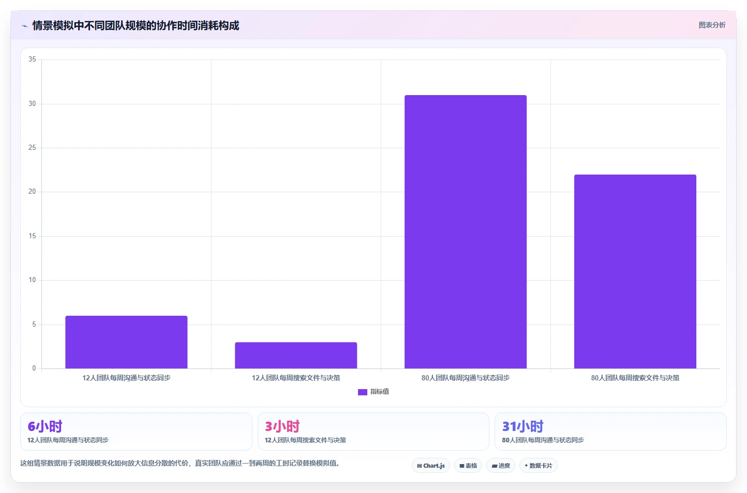Click the 80人团队每周搜索文件与决策 bar
The width and height of the screenshot is (747, 493).
tap(635, 271)
